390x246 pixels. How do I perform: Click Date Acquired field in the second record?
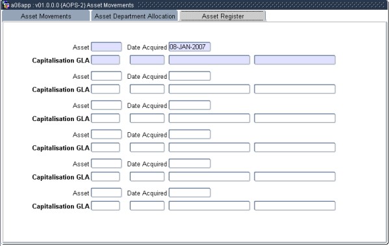190,76
